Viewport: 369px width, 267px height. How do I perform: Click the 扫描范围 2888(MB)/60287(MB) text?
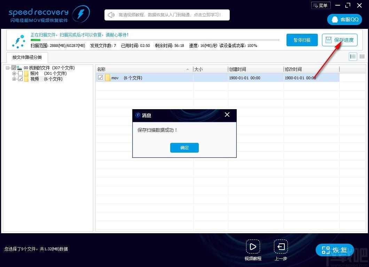tap(58, 46)
